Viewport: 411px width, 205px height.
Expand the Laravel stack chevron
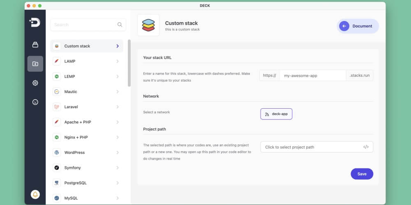(x=118, y=107)
